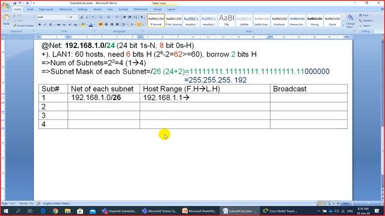Image resolution: width=385 pixels, height=216 pixels.
Task: Toggle underline formatting
Action: coord(51,25)
